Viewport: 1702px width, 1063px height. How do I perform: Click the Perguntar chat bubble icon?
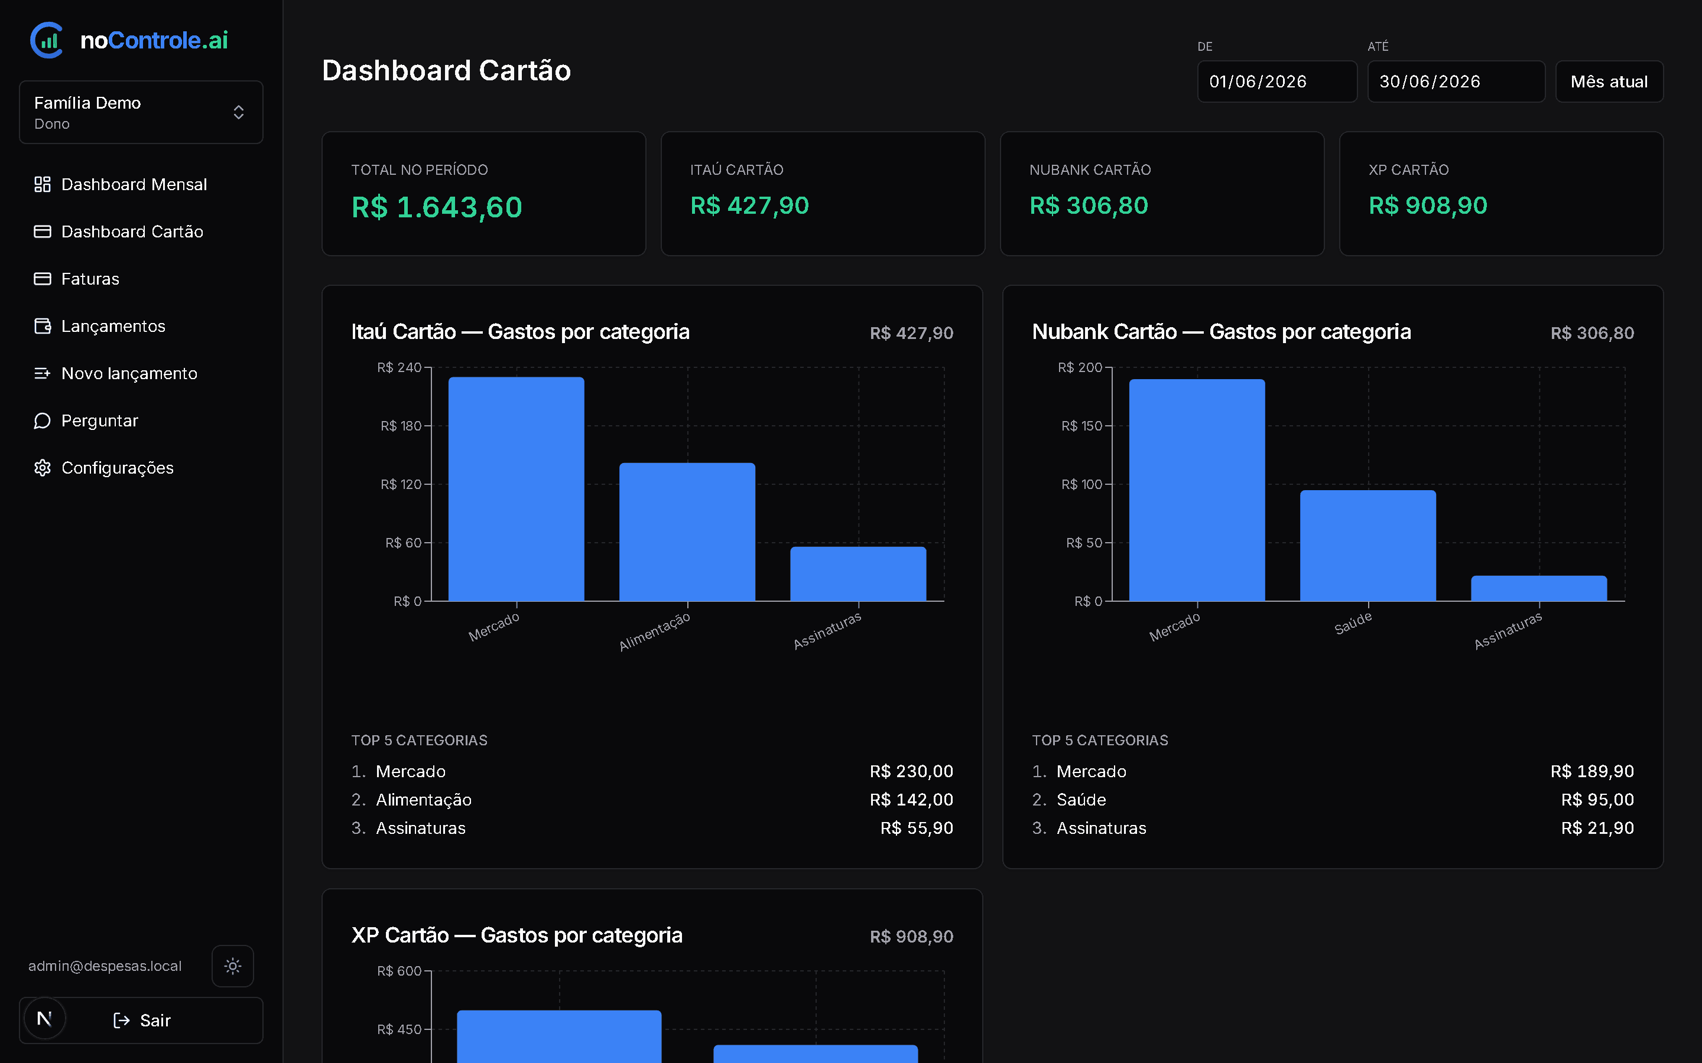pyautogui.click(x=42, y=420)
